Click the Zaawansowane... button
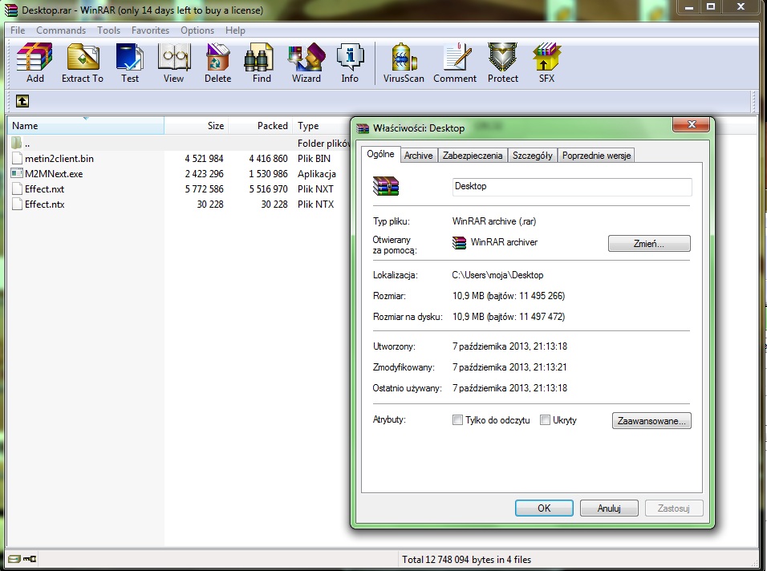 651,421
